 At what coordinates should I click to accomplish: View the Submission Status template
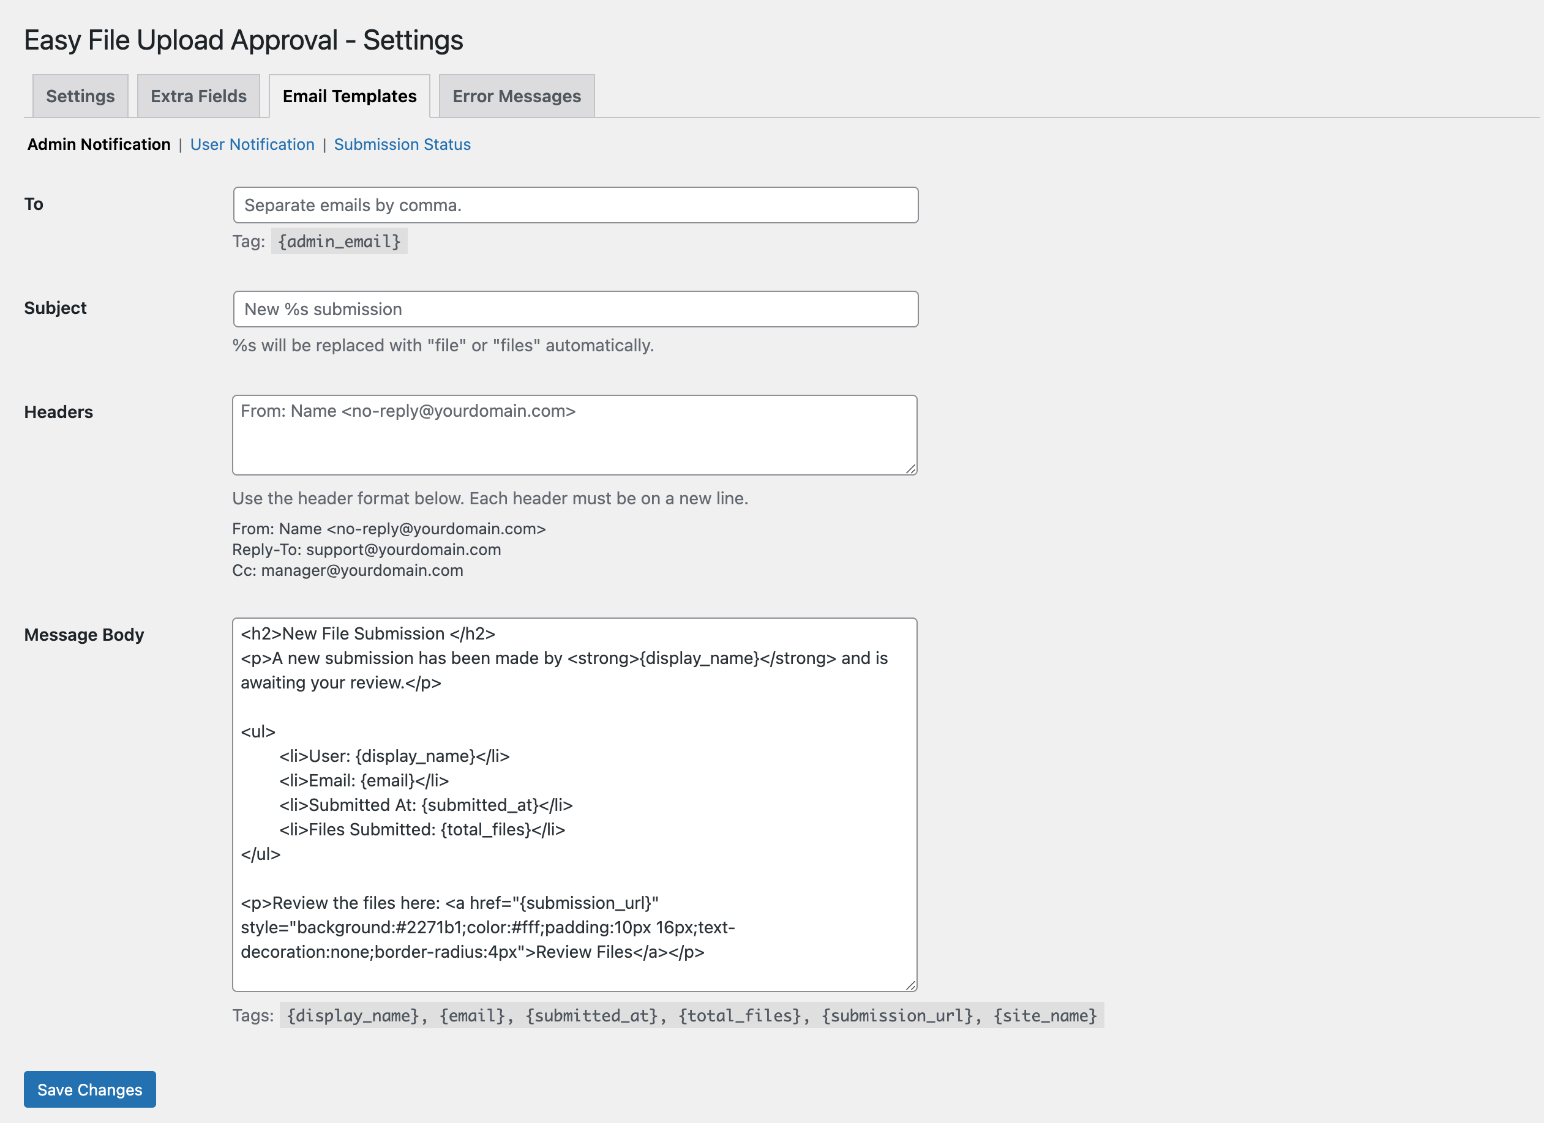(x=402, y=144)
